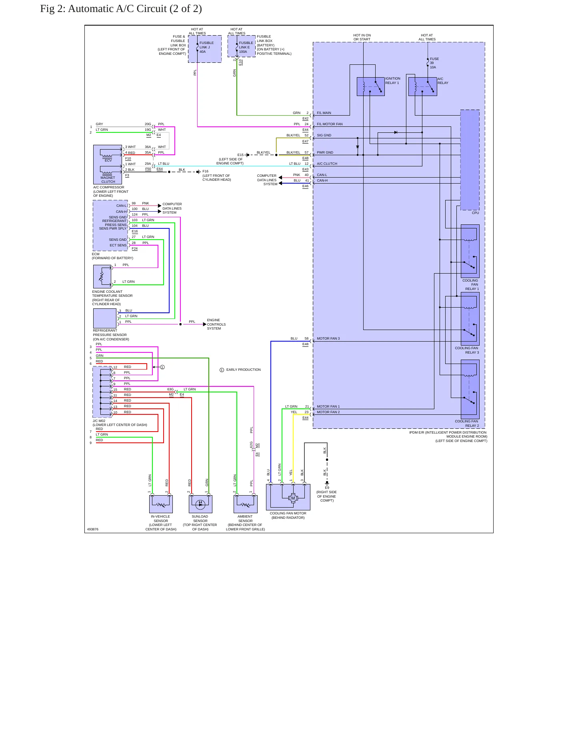The image size is (578, 748).
Task: Select the ambient sensor resistor symbol
Action: click(246, 505)
